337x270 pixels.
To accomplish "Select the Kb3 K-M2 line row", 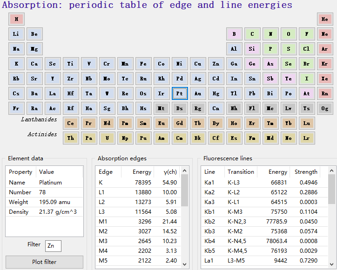I will click(x=264, y=231).
